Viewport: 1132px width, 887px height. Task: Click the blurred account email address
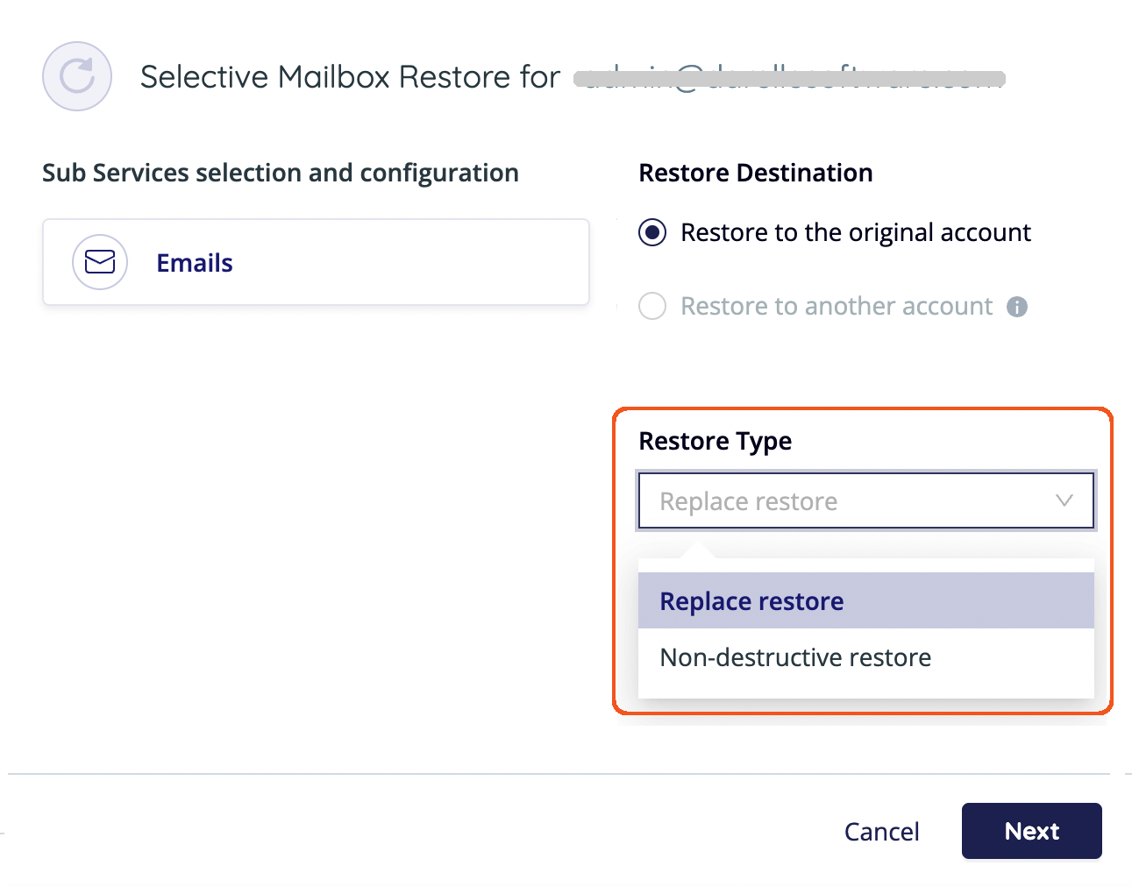point(789,78)
